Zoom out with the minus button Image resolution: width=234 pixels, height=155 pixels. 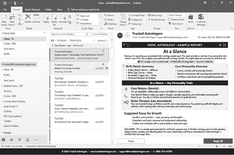200,146
